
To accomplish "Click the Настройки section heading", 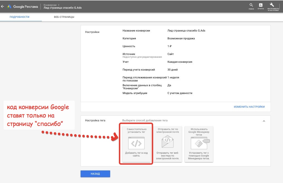I will [x=92, y=32].
